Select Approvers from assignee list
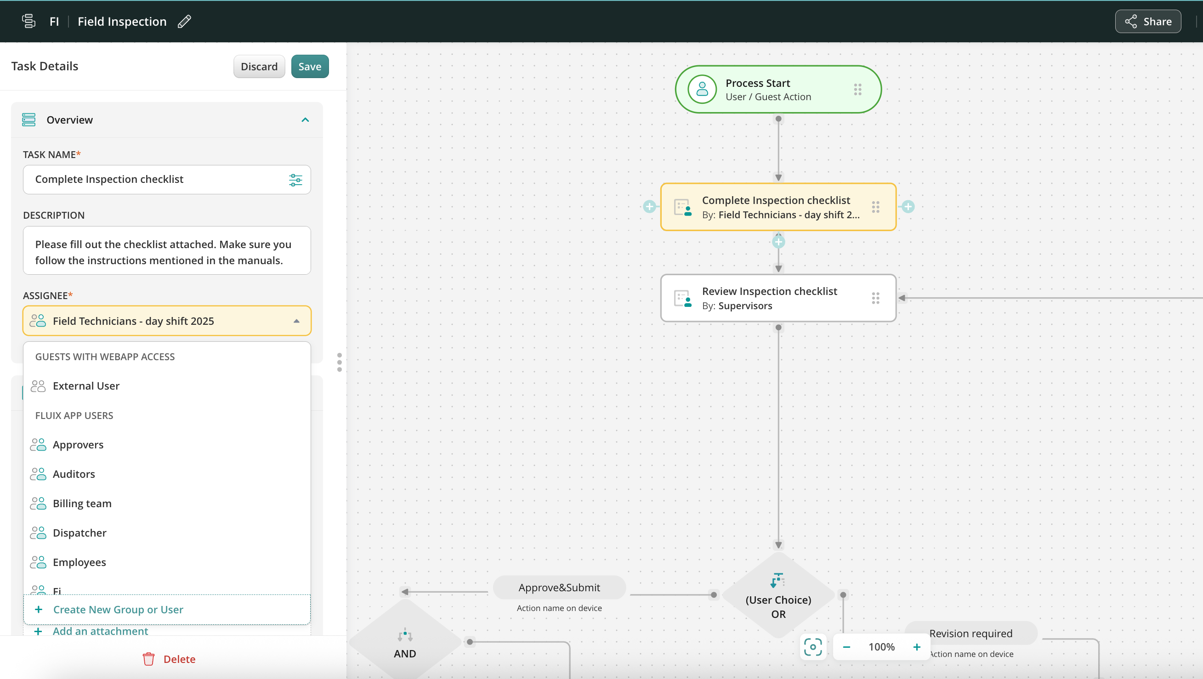 78,445
